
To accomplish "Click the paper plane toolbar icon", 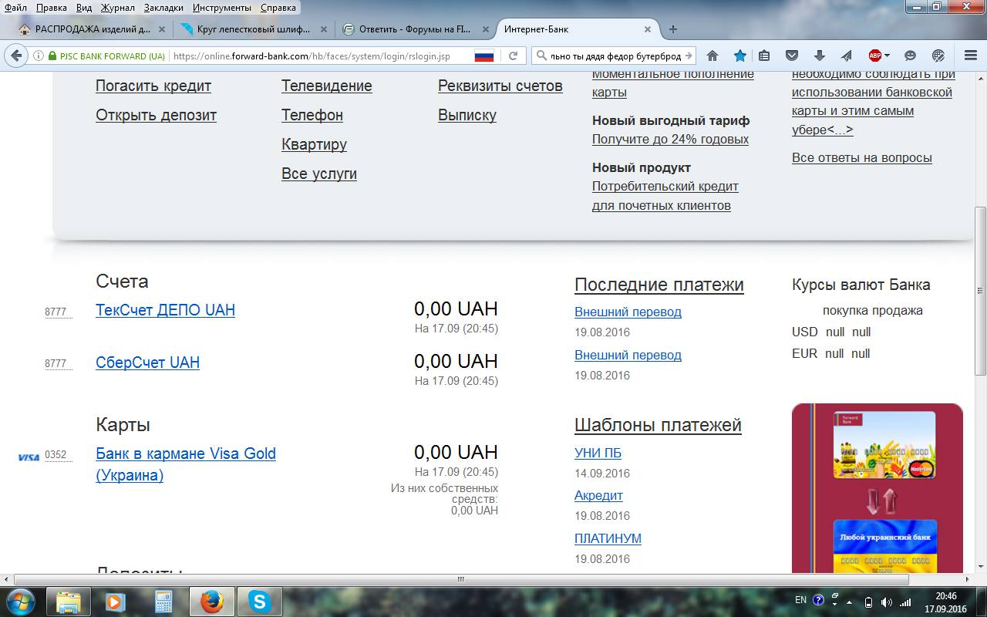I will tap(846, 56).
